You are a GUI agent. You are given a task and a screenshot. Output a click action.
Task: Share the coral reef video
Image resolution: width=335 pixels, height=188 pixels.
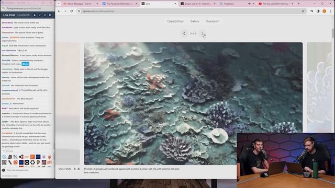pos(79,169)
